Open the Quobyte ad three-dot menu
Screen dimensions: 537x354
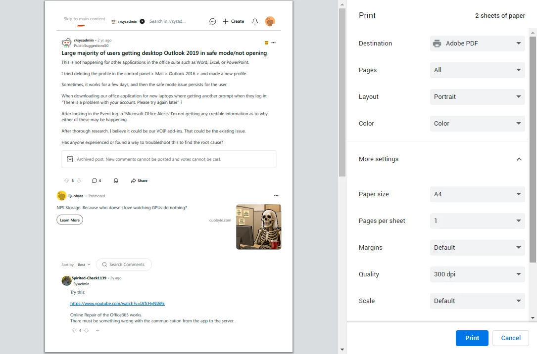(276, 196)
